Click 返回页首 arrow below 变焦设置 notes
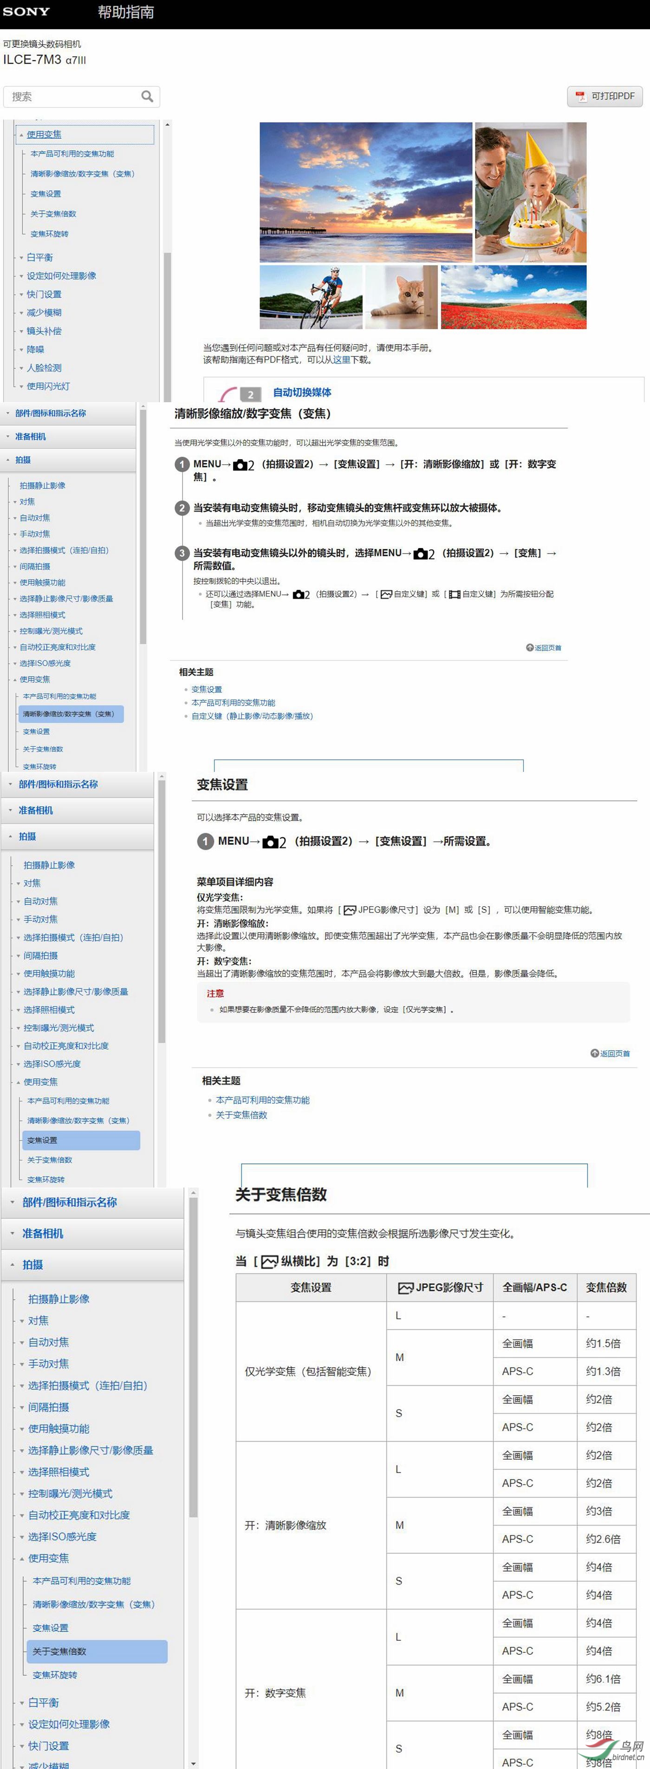This screenshot has width=650, height=1769. (x=595, y=1053)
